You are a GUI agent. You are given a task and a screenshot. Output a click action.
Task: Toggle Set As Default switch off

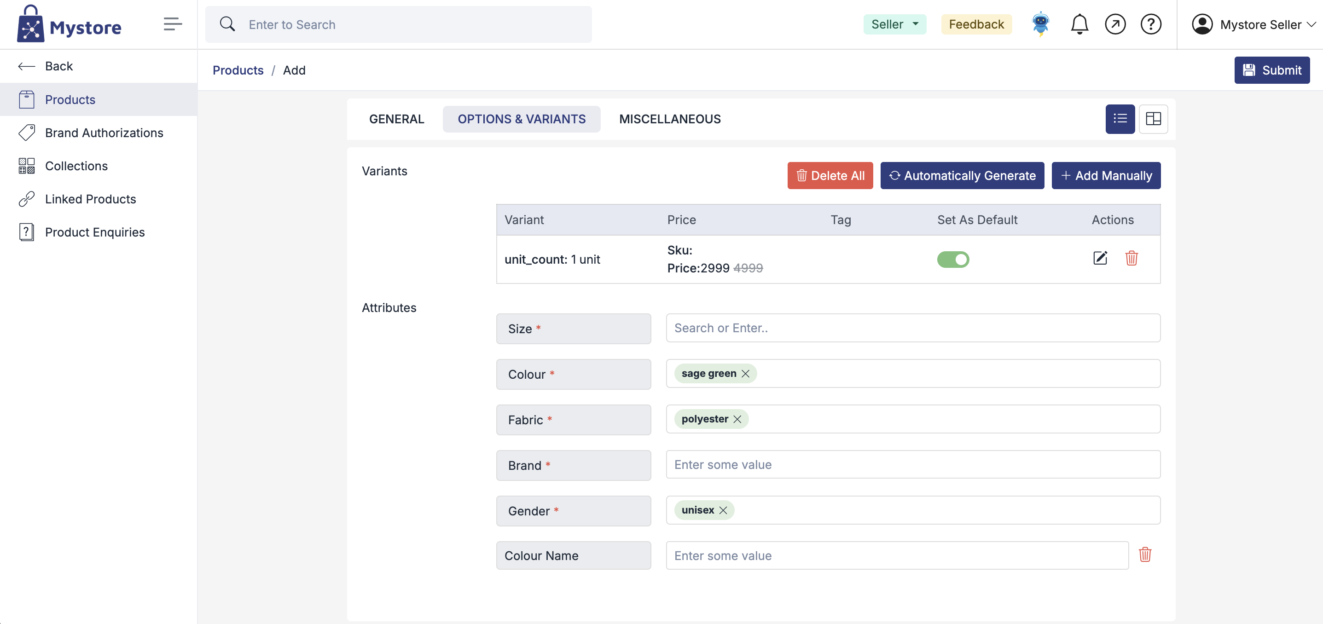(953, 260)
